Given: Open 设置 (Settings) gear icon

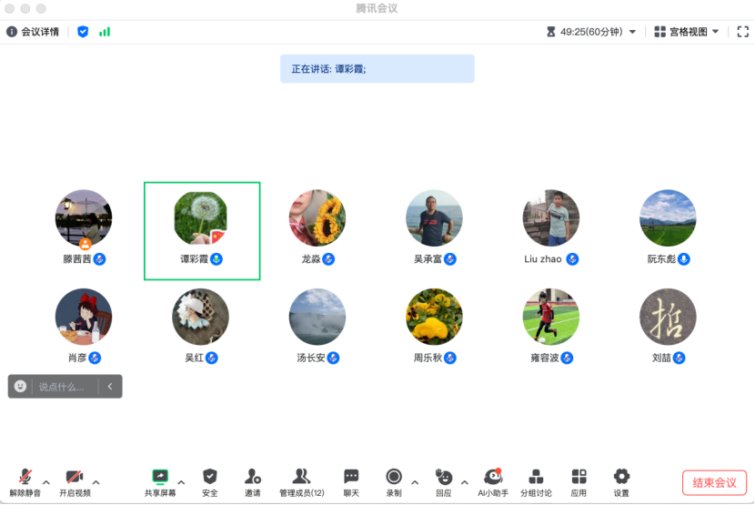Looking at the screenshot, I should click(621, 477).
